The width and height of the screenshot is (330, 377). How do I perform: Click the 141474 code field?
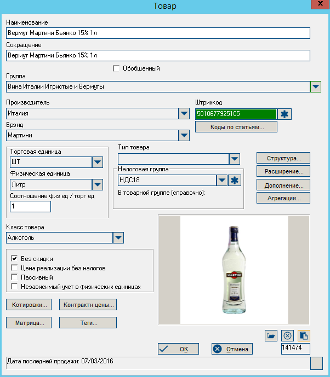pos(295,349)
